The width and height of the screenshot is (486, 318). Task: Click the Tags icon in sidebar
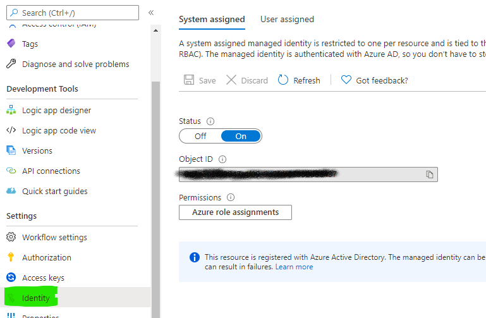[x=11, y=44]
